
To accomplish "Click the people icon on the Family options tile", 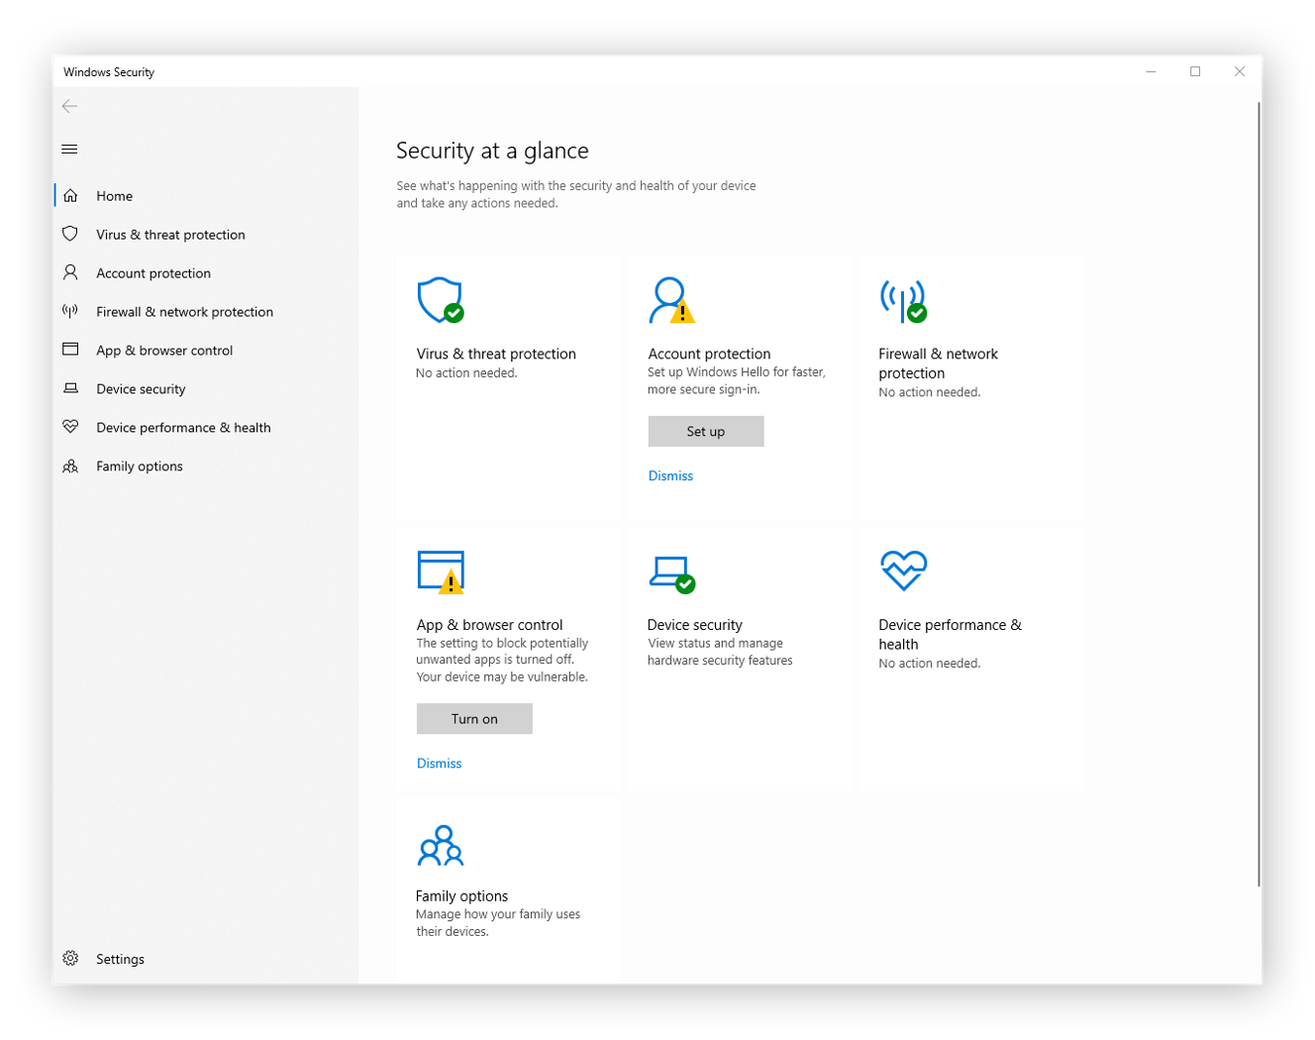I will pyautogui.click(x=441, y=845).
